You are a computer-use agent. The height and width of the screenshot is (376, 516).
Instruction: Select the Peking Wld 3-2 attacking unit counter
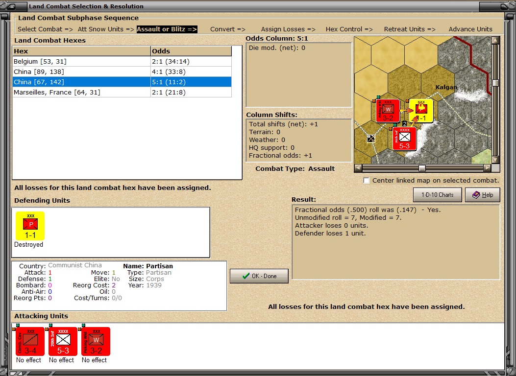[96, 341]
